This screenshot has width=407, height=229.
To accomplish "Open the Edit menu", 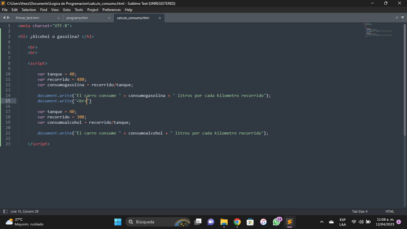I will tap(15, 10).
